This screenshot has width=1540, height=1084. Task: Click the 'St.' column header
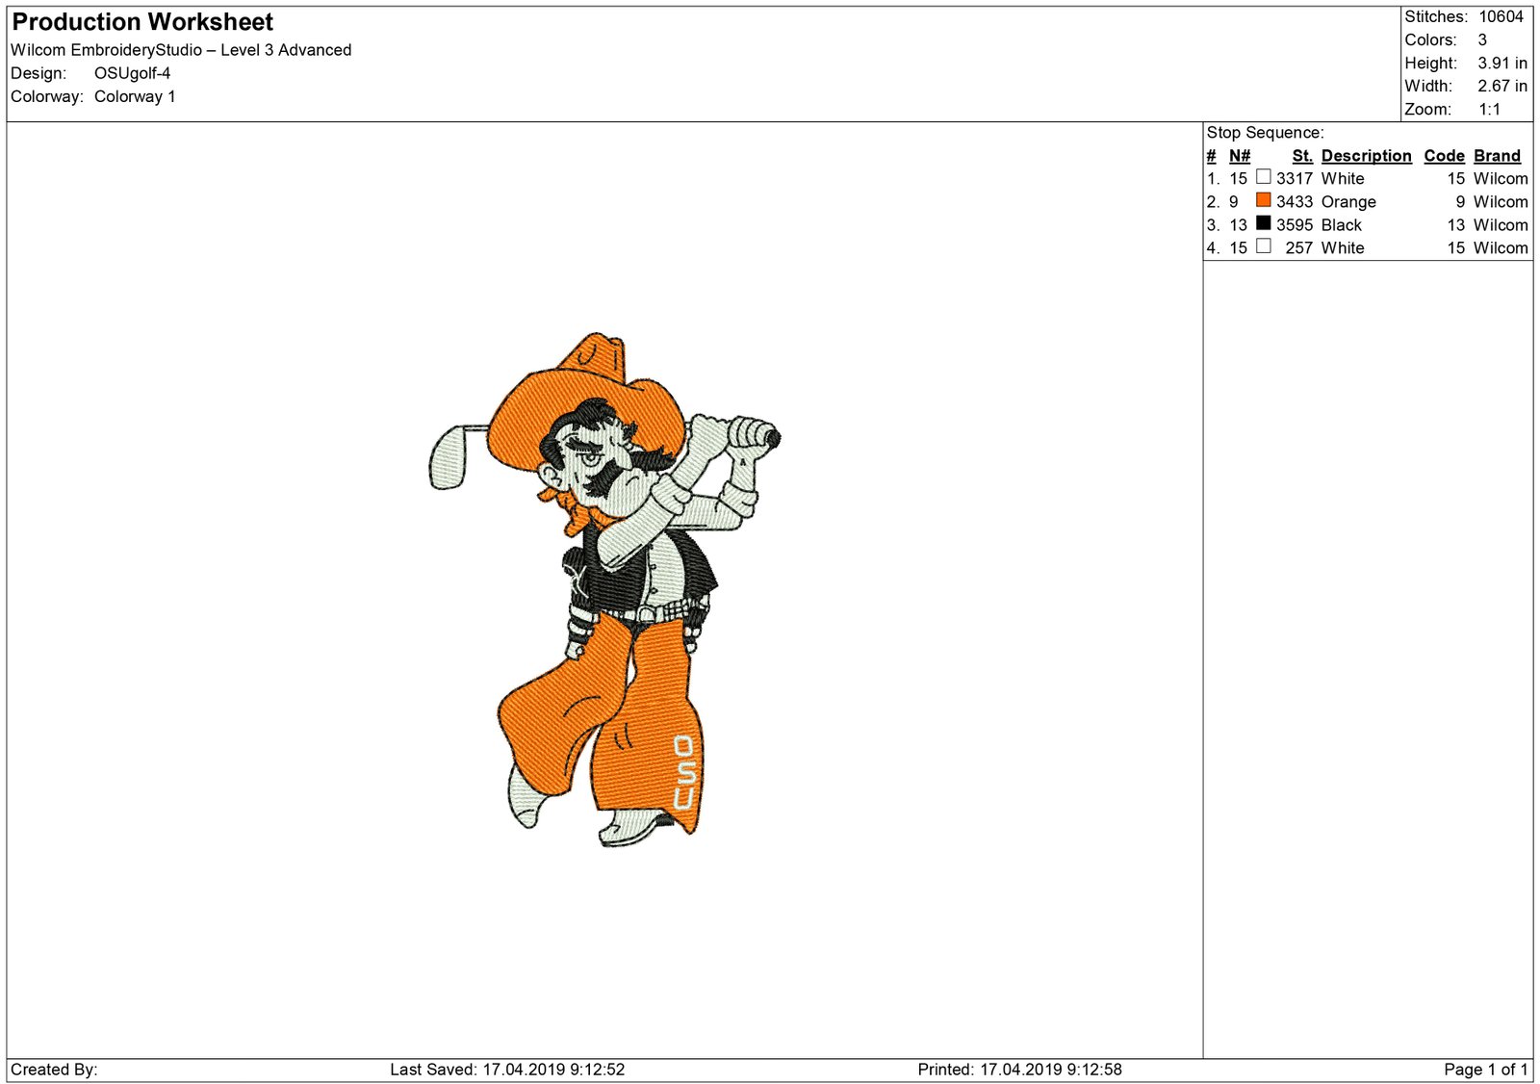(x=1302, y=156)
